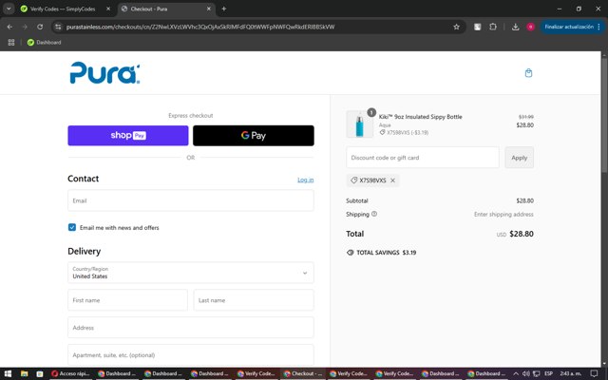Viewport: 608px width, 380px height.
Task: Click the Pura logo
Action: pyautogui.click(x=104, y=73)
